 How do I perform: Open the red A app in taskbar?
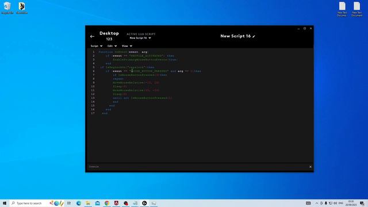coord(116,203)
